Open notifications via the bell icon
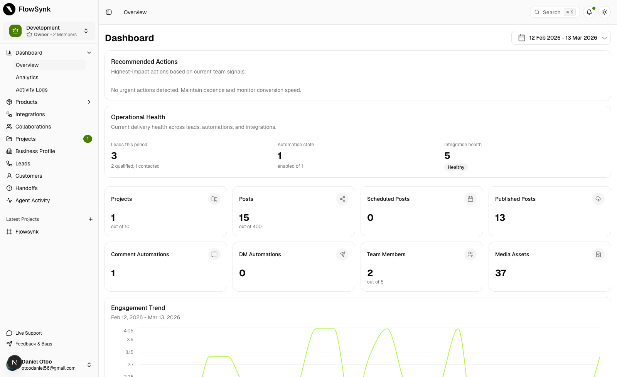Screen dimensions: 617x377 [x=589, y=12]
